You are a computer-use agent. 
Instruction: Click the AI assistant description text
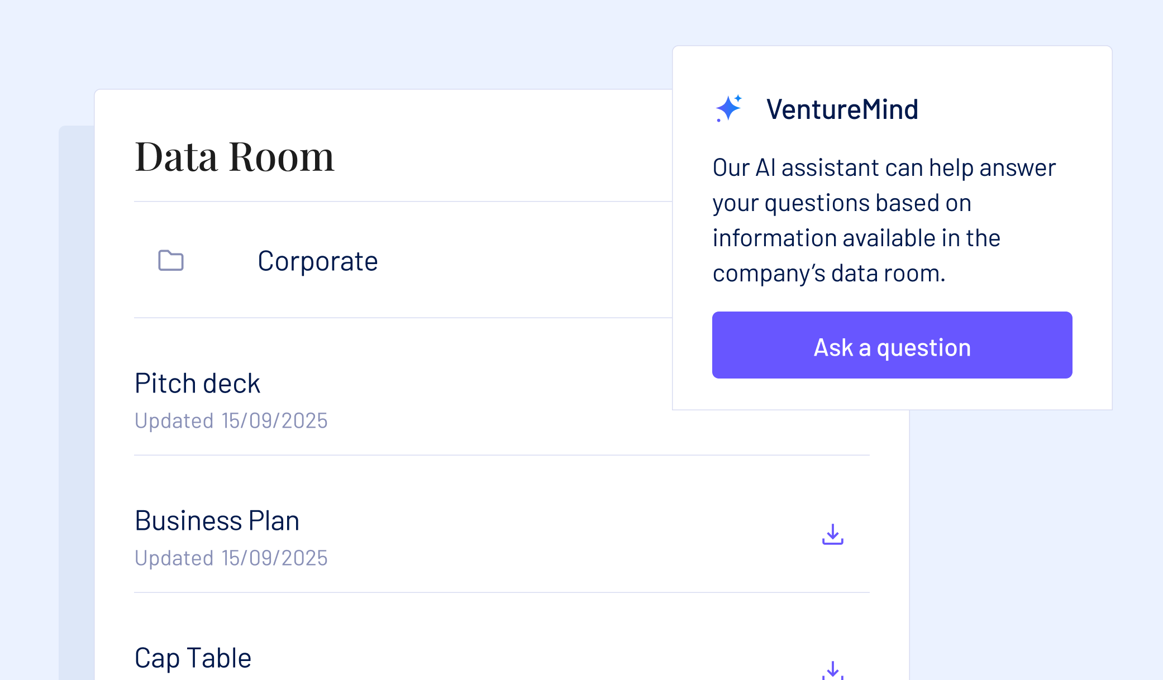click(884, 221)
